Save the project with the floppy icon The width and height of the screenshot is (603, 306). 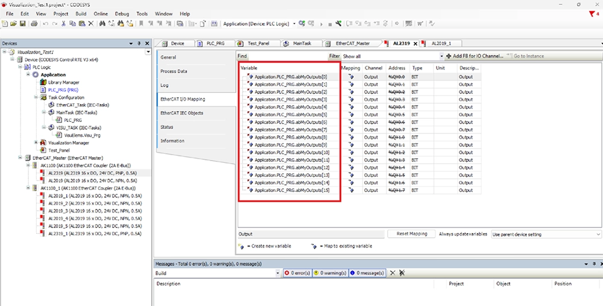coord(23,24)
